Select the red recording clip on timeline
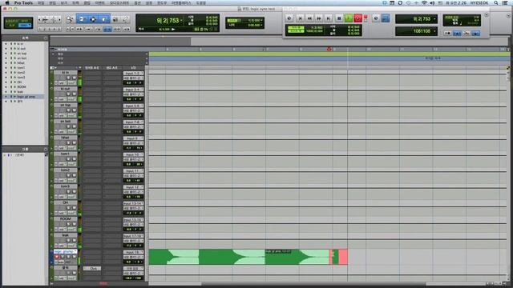This screenshot has height=288, width=513. pos(338,257)
